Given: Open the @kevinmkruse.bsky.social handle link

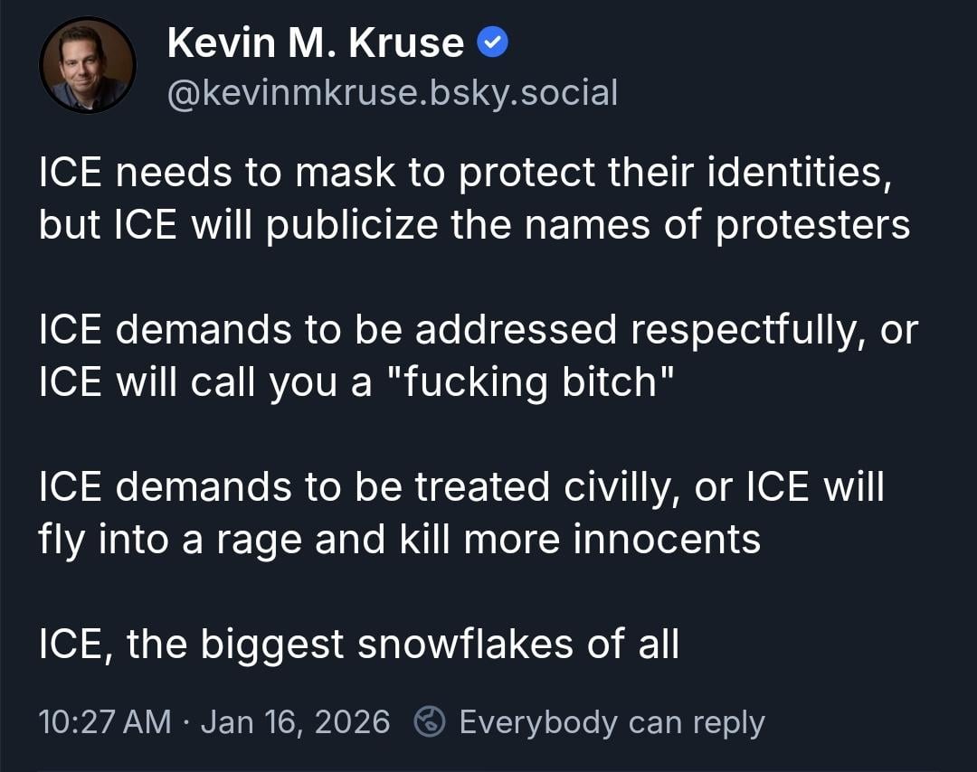Looking at the screenshot, I should tap(392, 92).
